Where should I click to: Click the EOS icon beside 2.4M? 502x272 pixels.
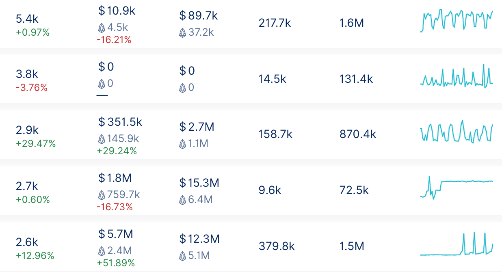[x=102, y=251]
